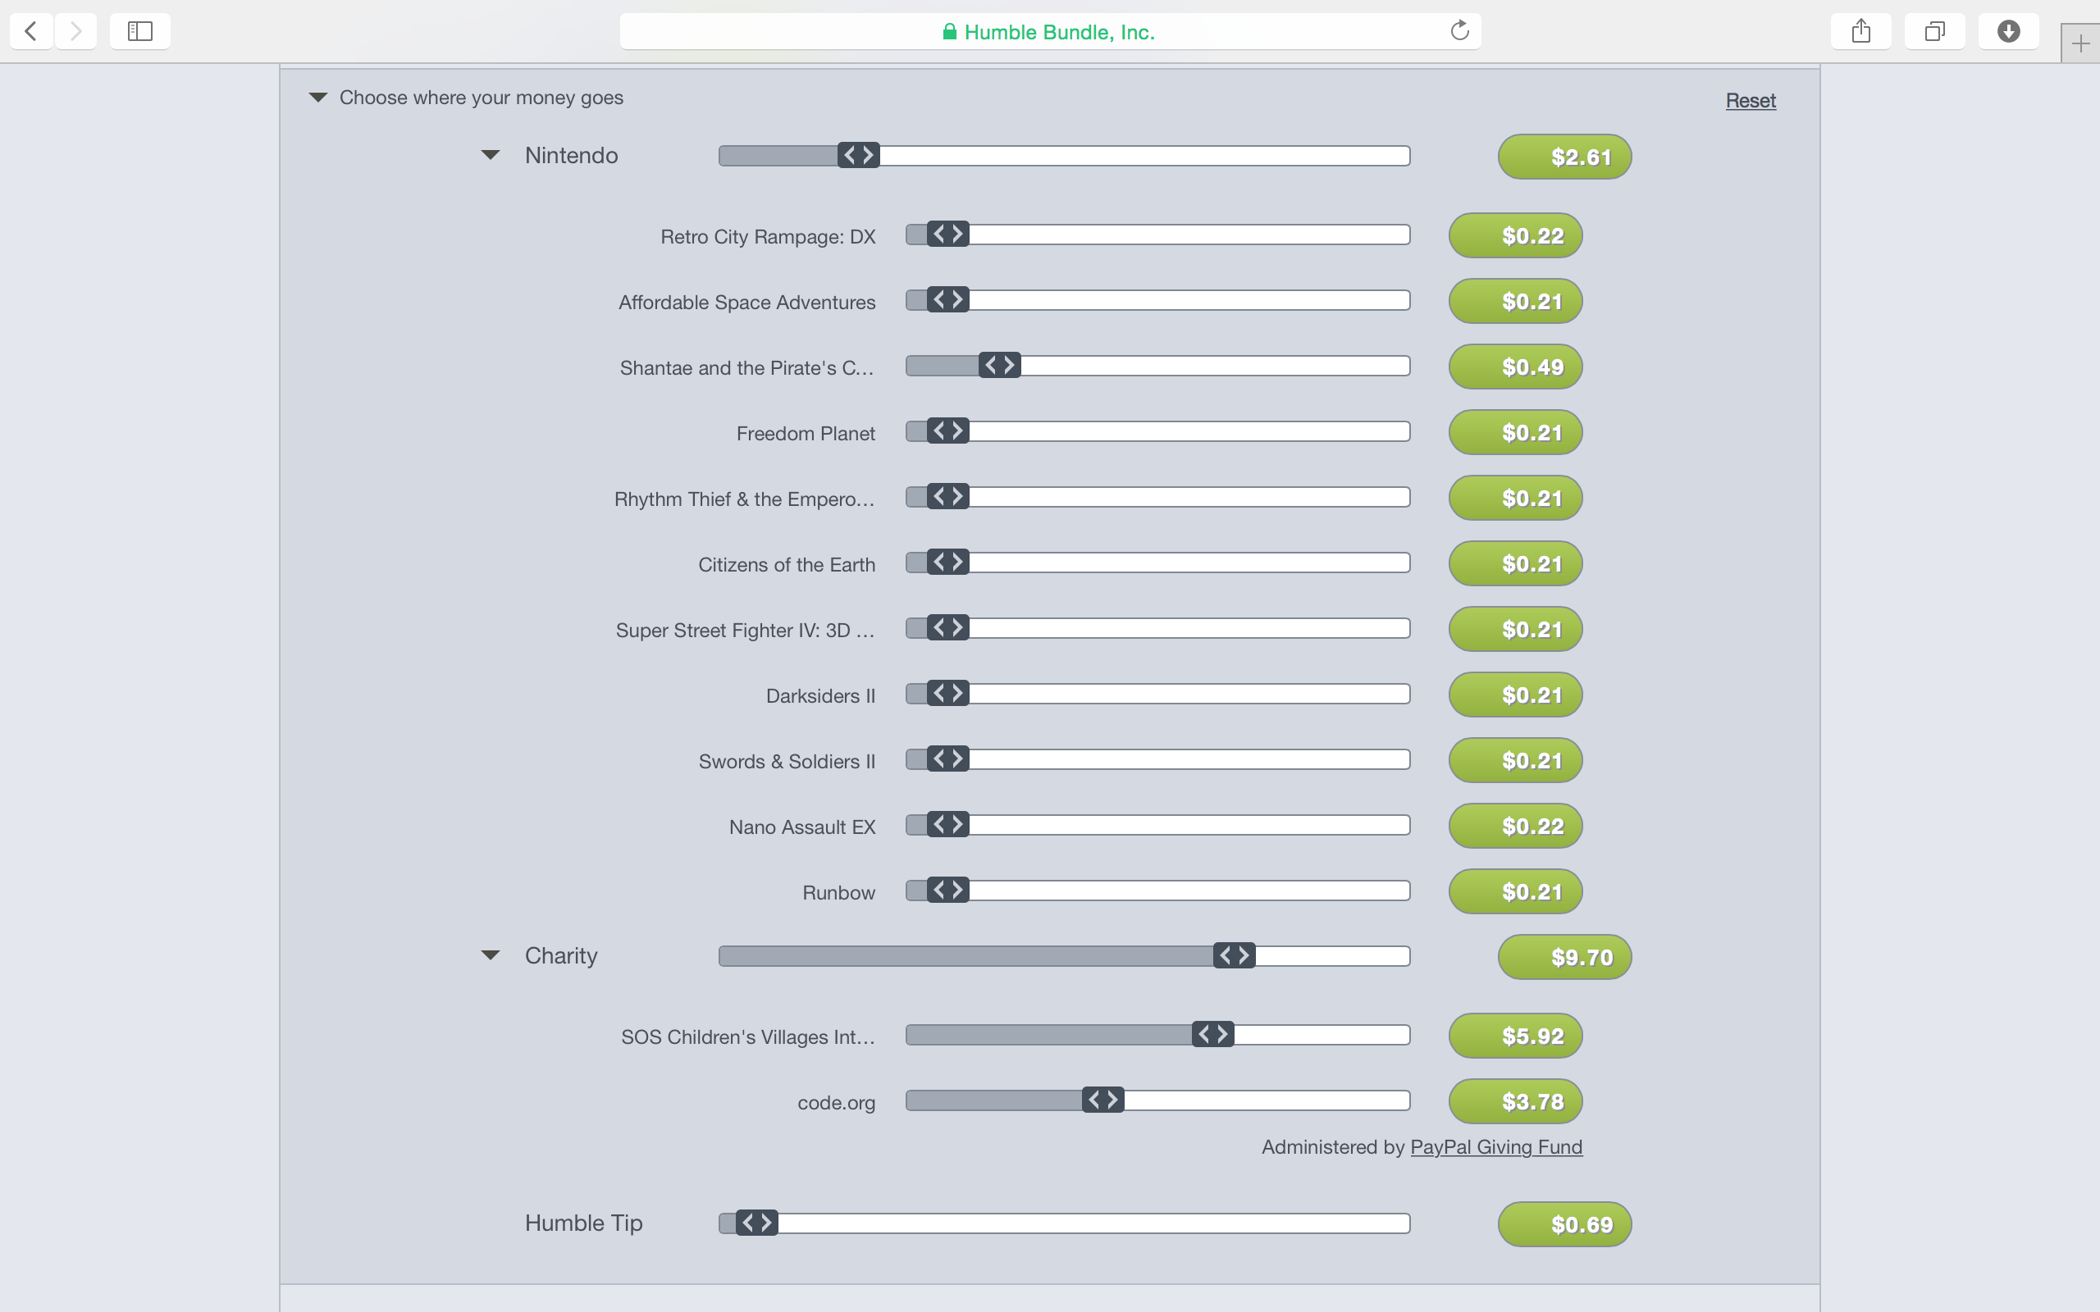
Task: Click the code.org $3.78 amount pill
Action: click(x=1515, y=1101)
